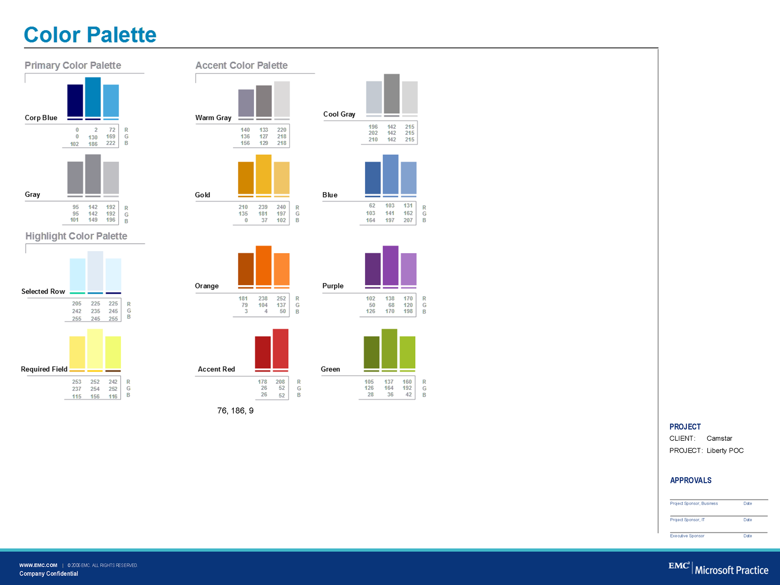Click the brightest Green swatch bar
The height and width of the screenshot is (585, 780).
(x=407, y=352)
